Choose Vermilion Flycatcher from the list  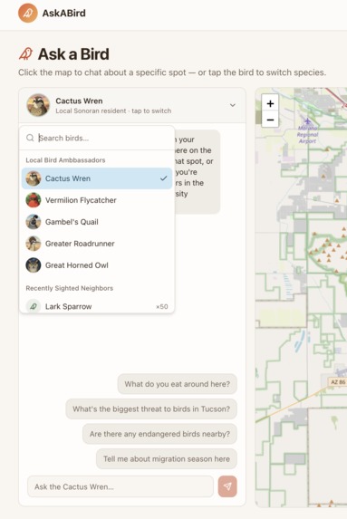click(x=97, y=200)
